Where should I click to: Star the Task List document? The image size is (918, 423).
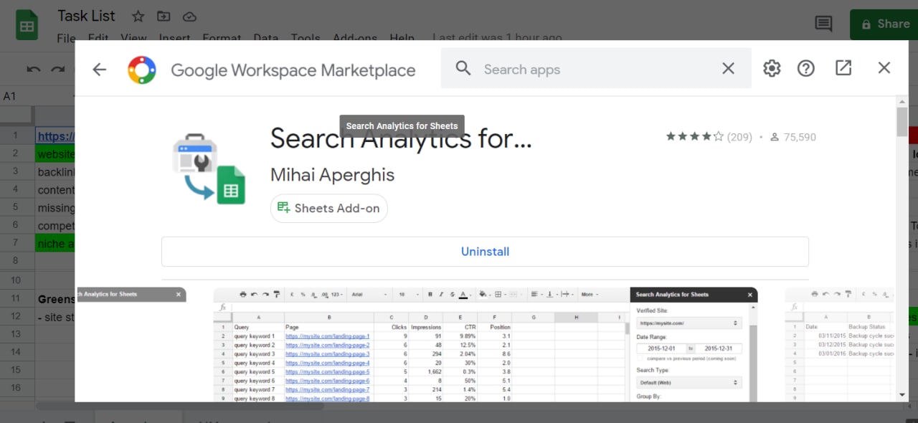[x=138, y=16]
